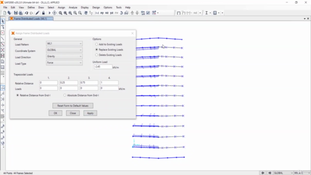Click the OK button in dialog
Screen dimensions: 311x175
pyautogui.click(x=55, y=113)
